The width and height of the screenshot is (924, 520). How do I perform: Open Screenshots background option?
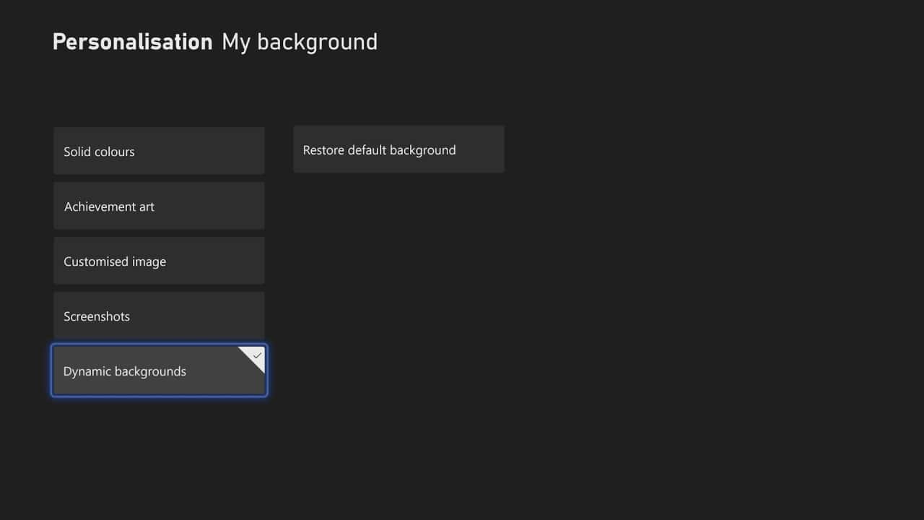click(x=159, y=316)
